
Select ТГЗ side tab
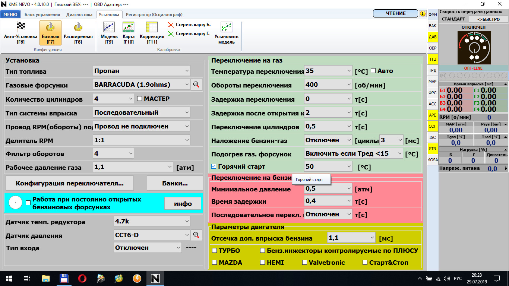pos(433,59)
